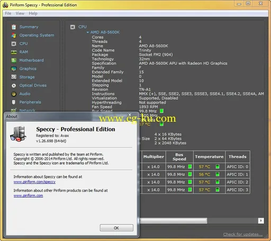Click the '32nm' technology value

pyautogui.click(x=144, y=59)
